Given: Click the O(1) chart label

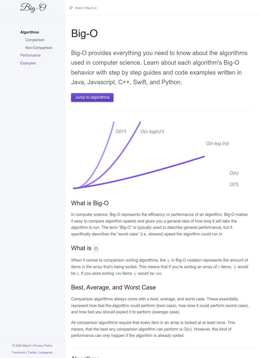Looking at the screenshot, I should 234,184.
